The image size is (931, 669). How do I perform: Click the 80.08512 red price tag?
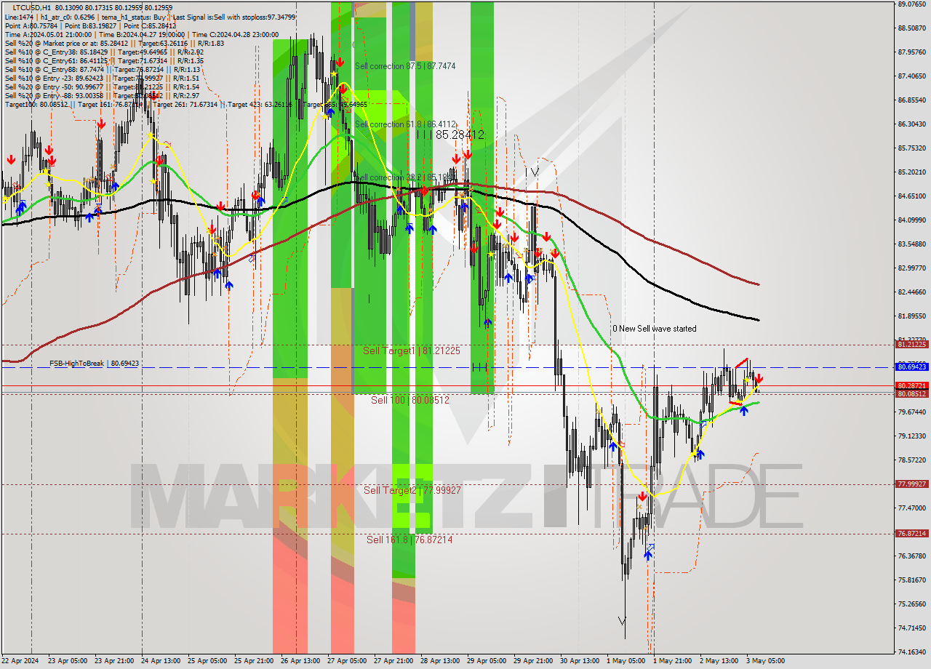coord(911,394)
